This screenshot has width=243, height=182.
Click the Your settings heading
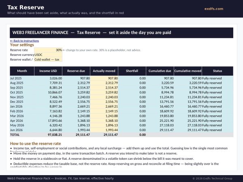pyautogui.click(x=22, y=45)
